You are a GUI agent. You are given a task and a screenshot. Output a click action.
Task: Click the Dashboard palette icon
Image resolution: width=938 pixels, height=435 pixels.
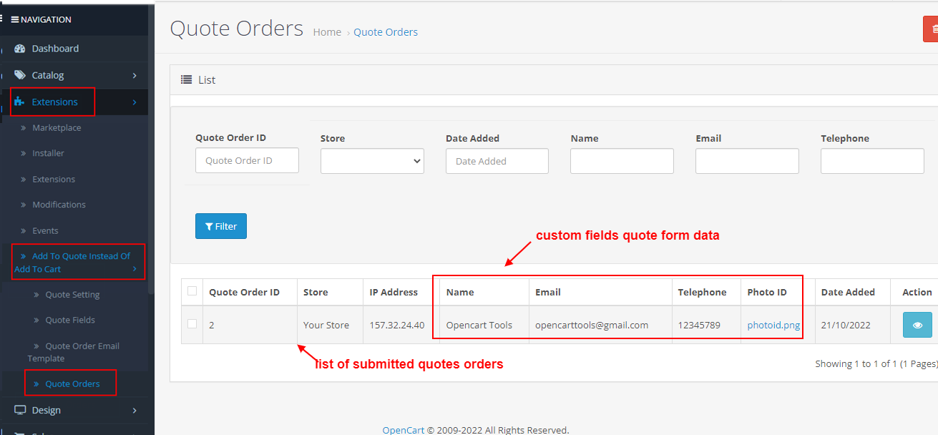click(20, 49)
